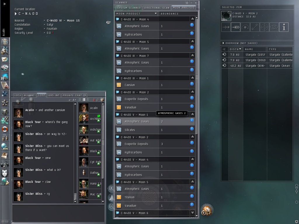Open the in-game browser globe icon in sidebar

(x=5, y=147)
